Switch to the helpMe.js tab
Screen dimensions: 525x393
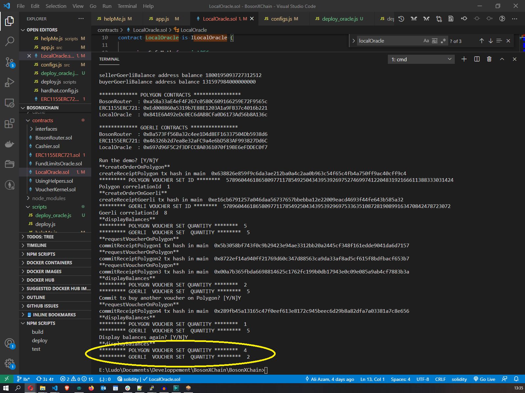pyautogui.click(x=117, y=19)
